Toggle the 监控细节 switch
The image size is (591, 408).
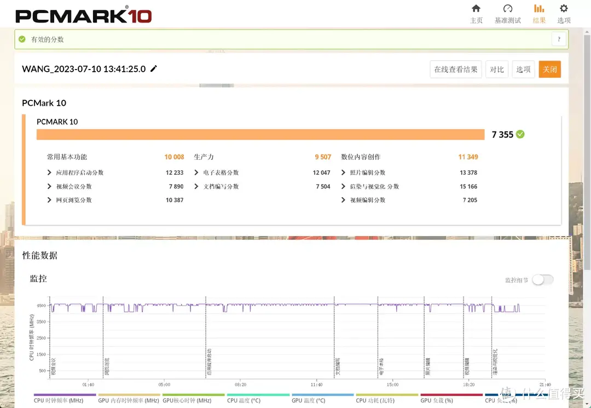pyautogui.click(x=543, y=280)
